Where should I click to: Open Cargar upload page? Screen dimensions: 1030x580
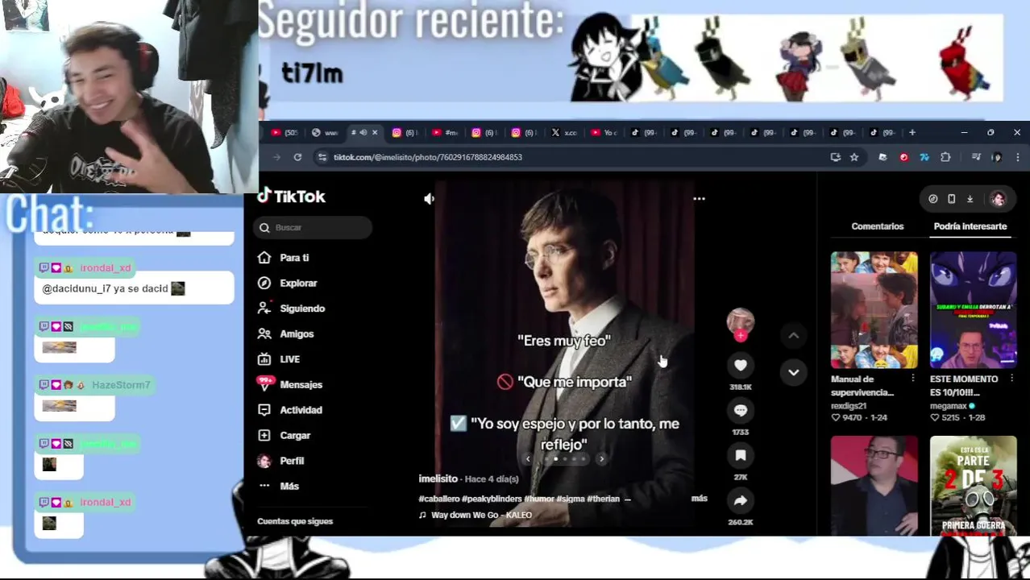[284, 436]
